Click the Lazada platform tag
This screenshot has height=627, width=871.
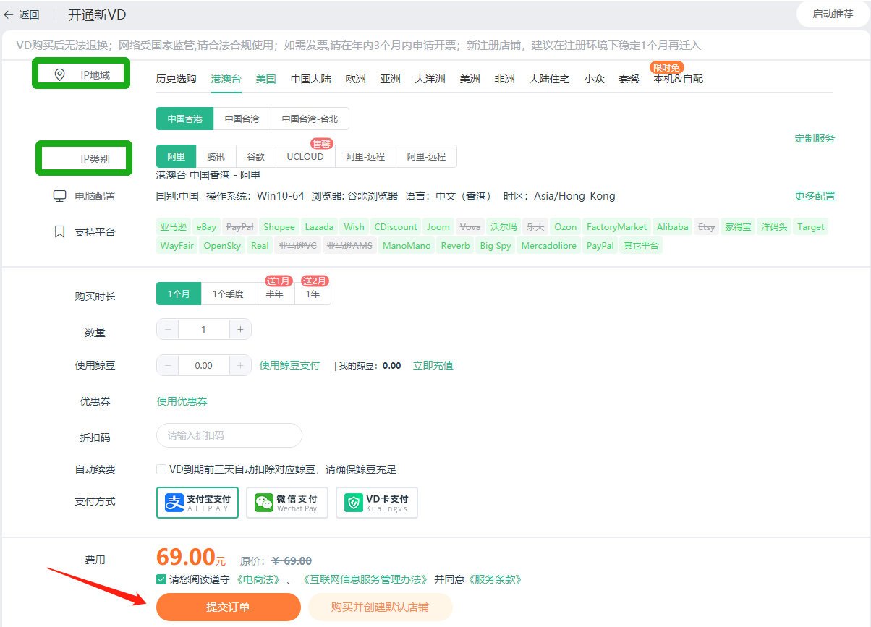(319, 226)
